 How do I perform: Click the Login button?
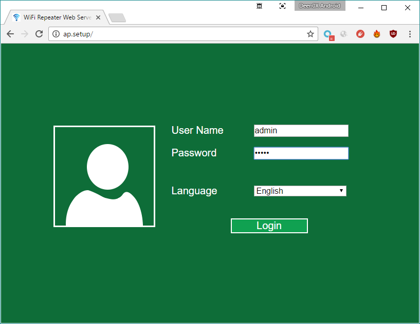point(269,226)
